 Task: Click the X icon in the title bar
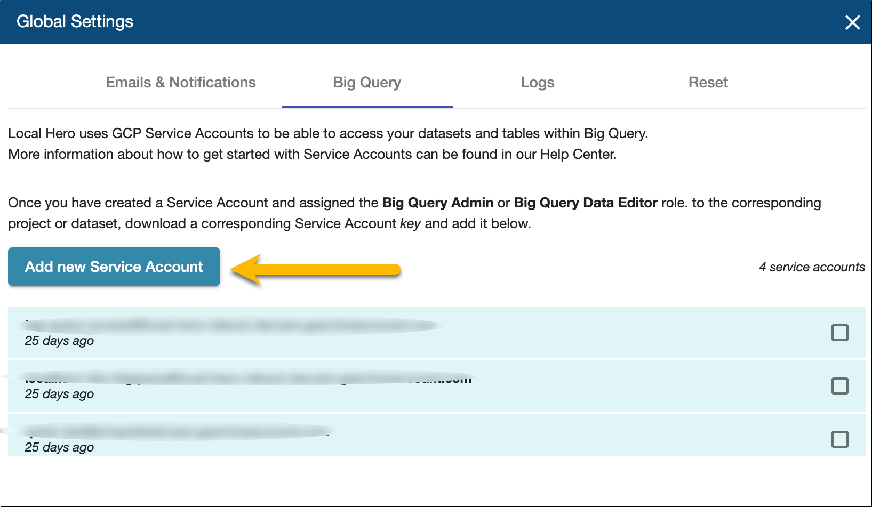click(x=853, y=22)
